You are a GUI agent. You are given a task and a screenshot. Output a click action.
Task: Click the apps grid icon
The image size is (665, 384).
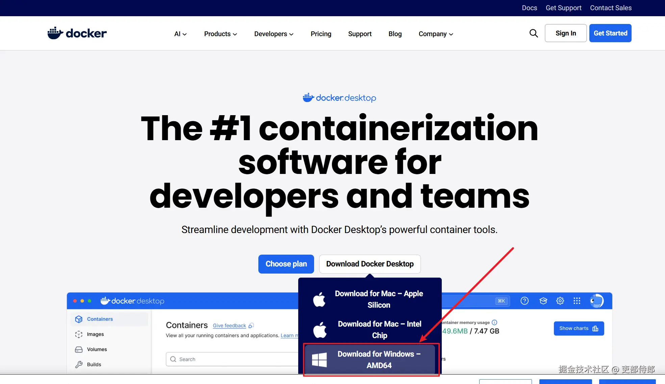click(x=577, y=301)
